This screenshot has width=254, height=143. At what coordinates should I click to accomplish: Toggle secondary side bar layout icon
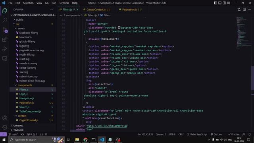coord(224,3)
